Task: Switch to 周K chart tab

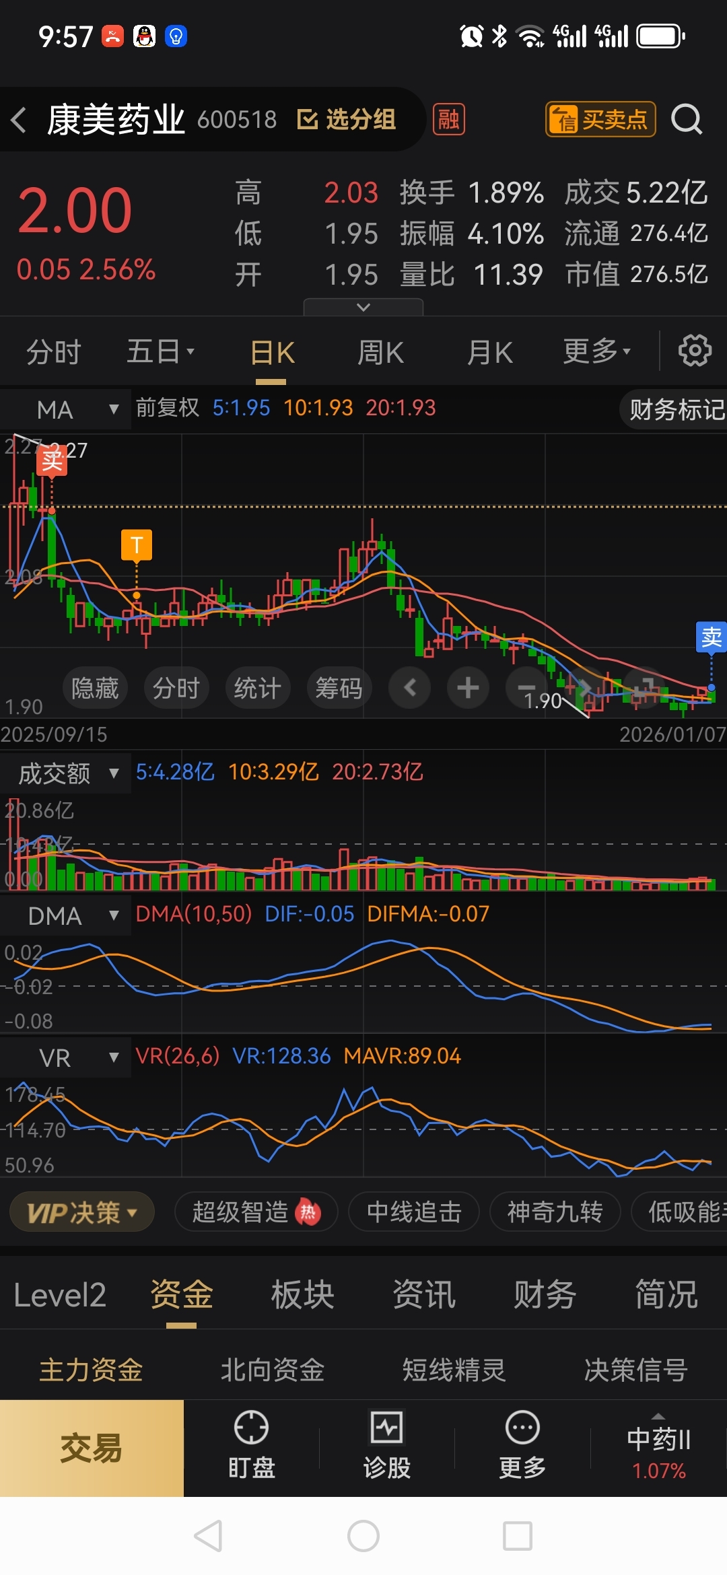Action: 380,353
